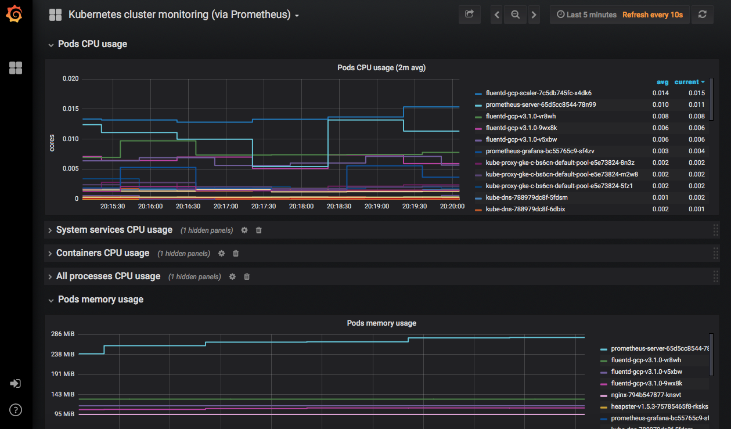This screenshot has width=731, height=429.
Task: Open settings gear for System services CPU usage row
Action: tap(244, 230)
